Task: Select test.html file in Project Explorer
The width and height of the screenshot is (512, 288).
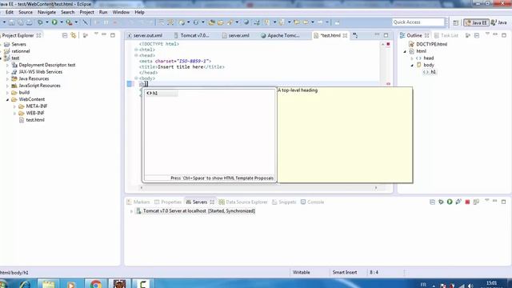Action: 35,120
